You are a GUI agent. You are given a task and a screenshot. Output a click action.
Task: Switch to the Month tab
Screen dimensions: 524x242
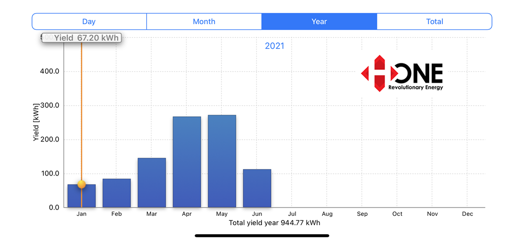(x=204, y=21)
